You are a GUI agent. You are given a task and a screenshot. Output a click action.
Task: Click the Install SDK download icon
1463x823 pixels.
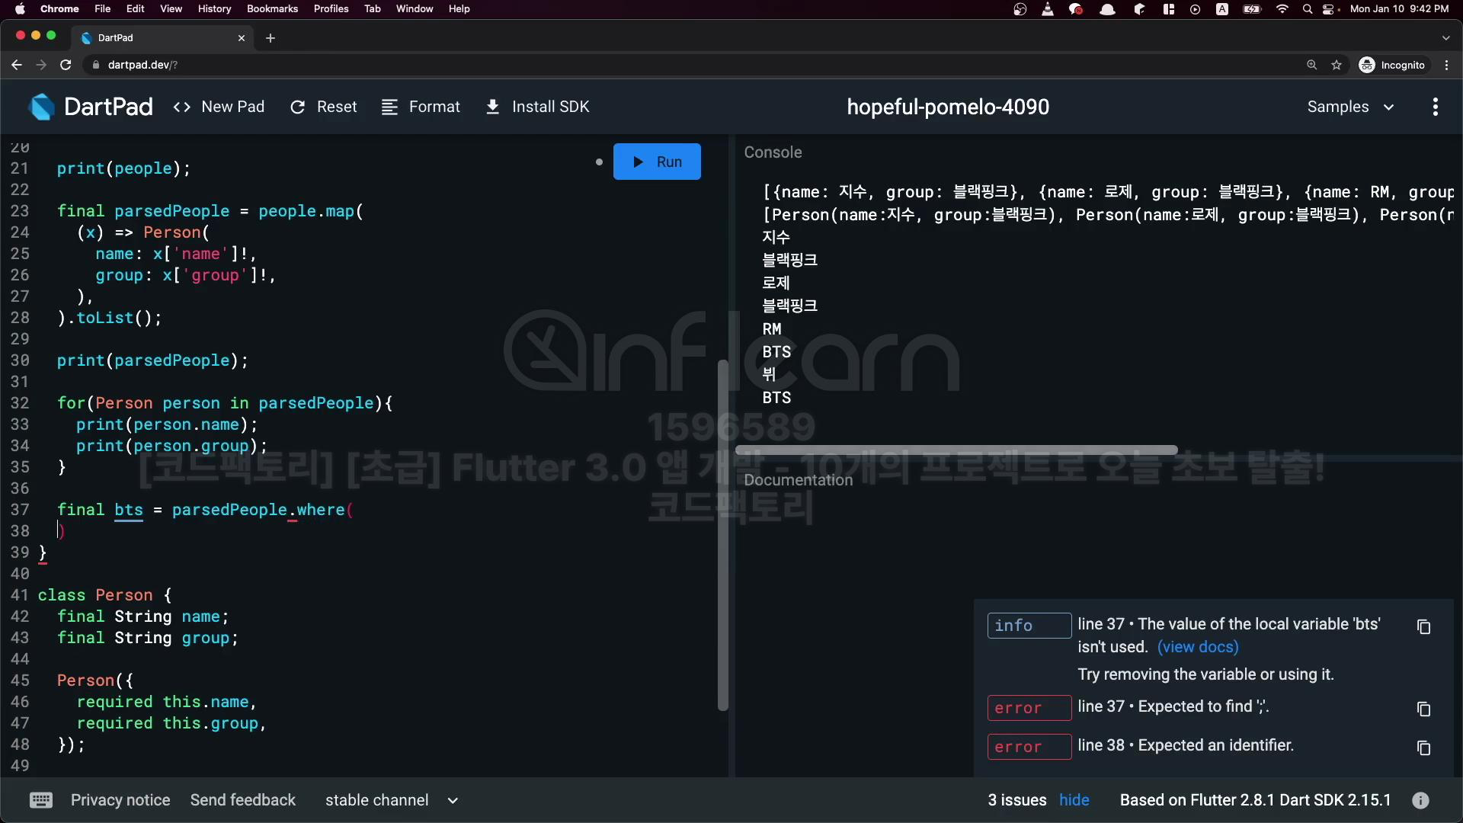pyautogui.click(x=493, y=107)
